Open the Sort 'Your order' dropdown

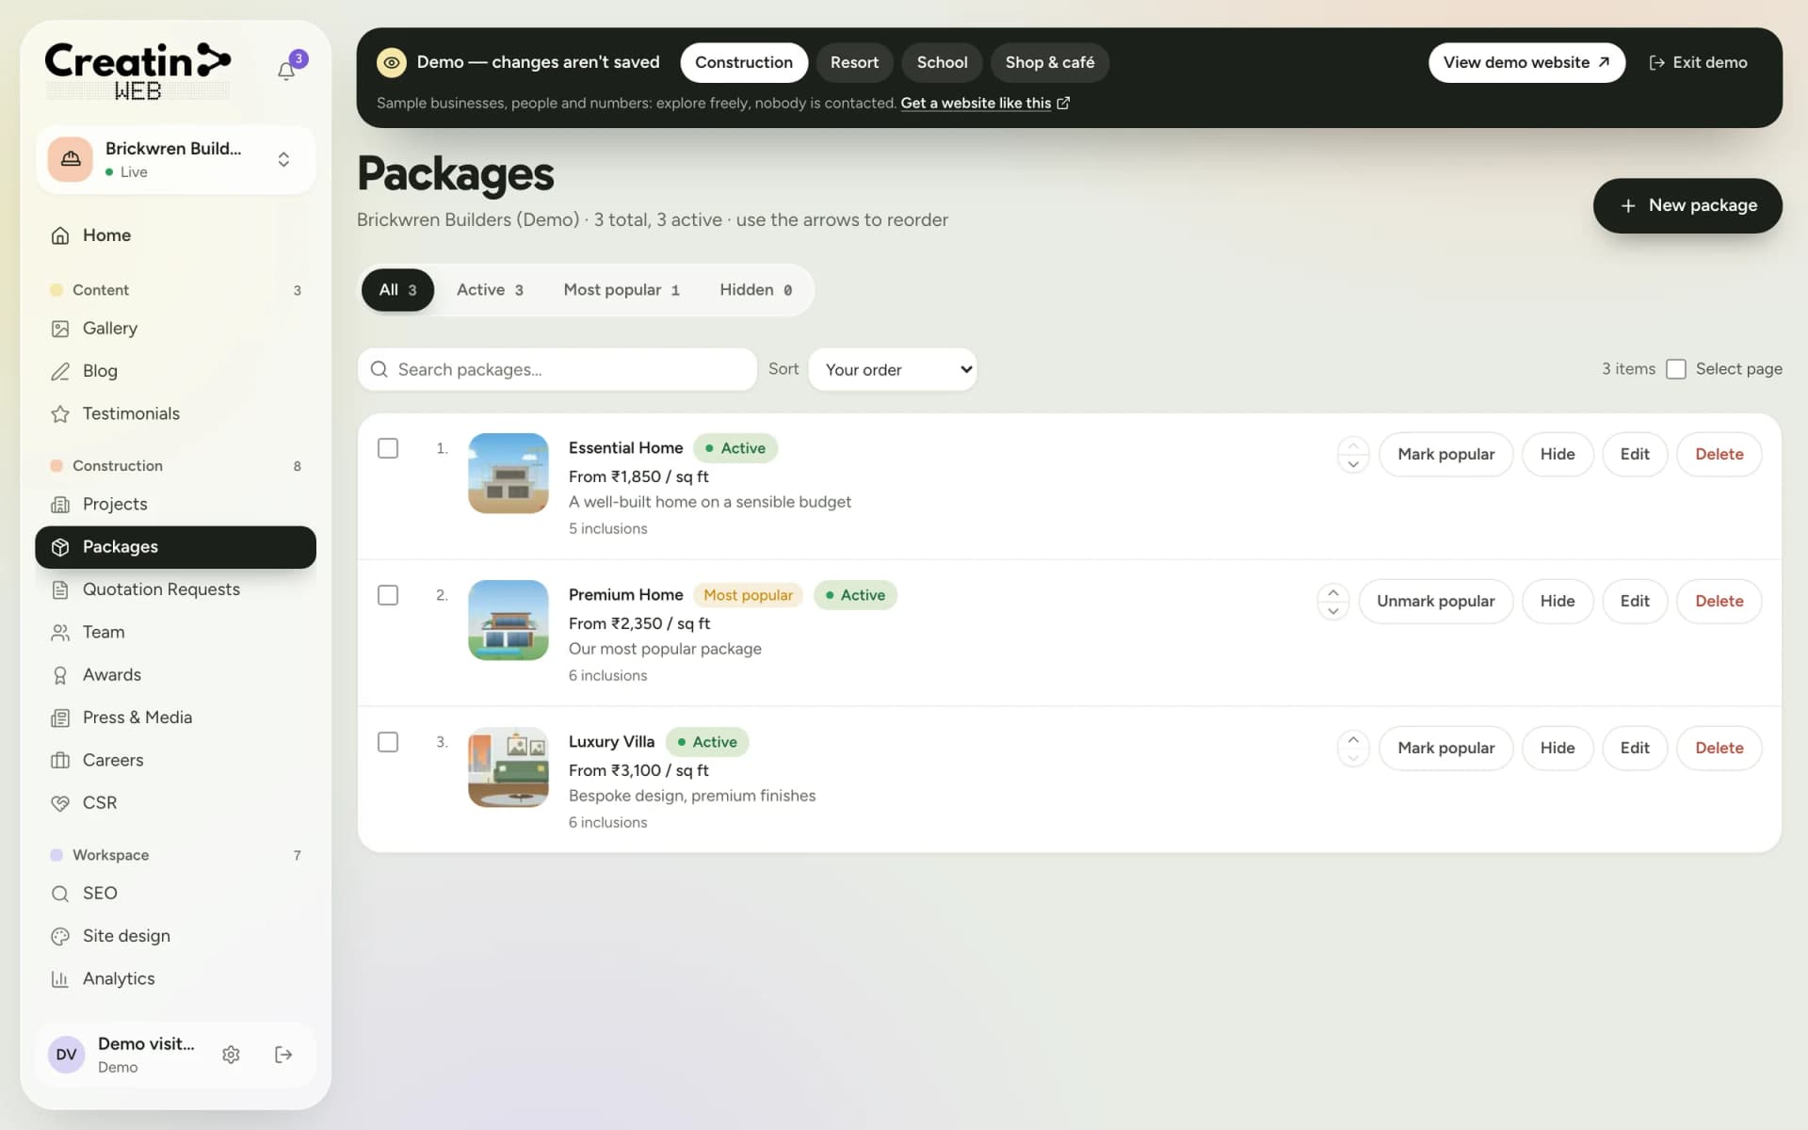[893, 370]
